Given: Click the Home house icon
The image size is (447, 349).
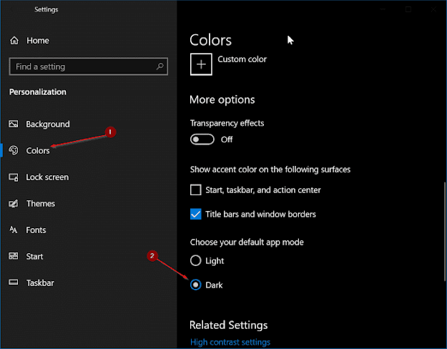Looking at the screenshot, I should click(14, 41).
